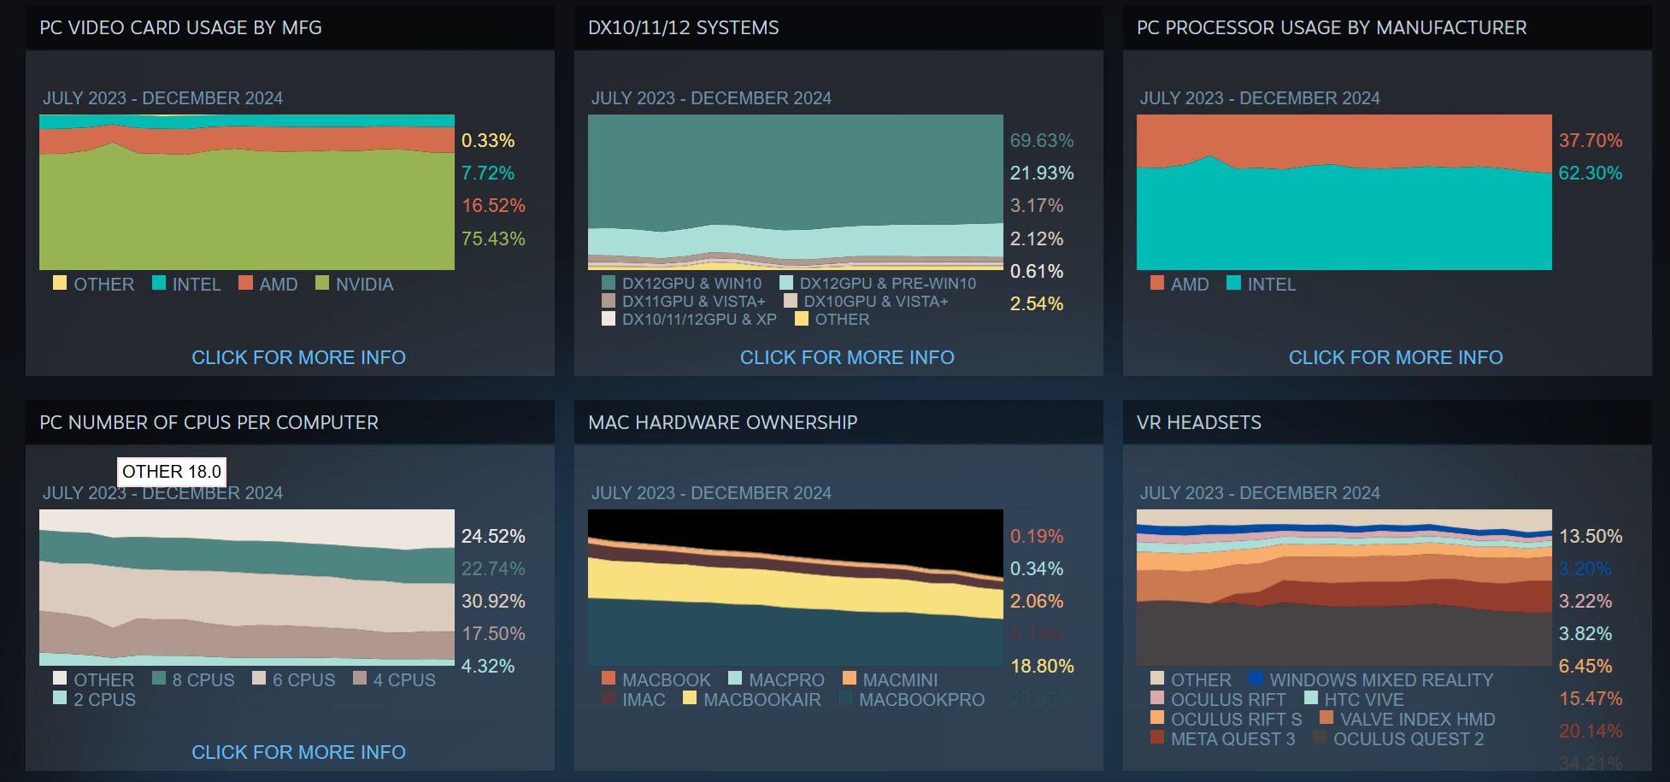Click the VR Headsets panel header
This screenshot has width=1670, height=782.
pyautogui.click(x=1198, y=422)
